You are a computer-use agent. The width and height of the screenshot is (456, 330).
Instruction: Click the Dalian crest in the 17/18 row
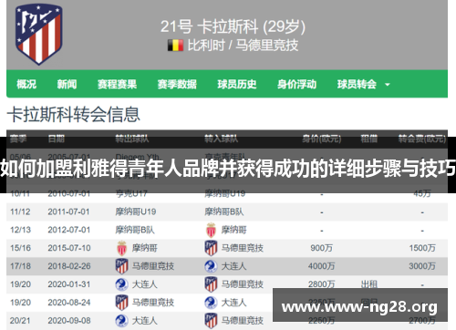[211, 266]
